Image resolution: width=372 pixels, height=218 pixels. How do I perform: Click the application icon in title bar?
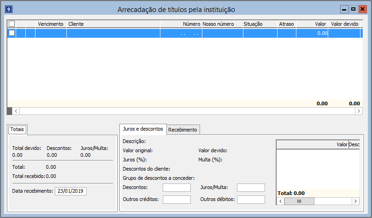[x=8, y=9]
